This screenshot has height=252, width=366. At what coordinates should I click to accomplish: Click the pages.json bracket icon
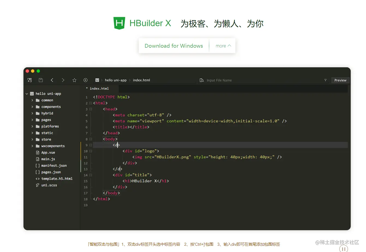click(38, 172)
